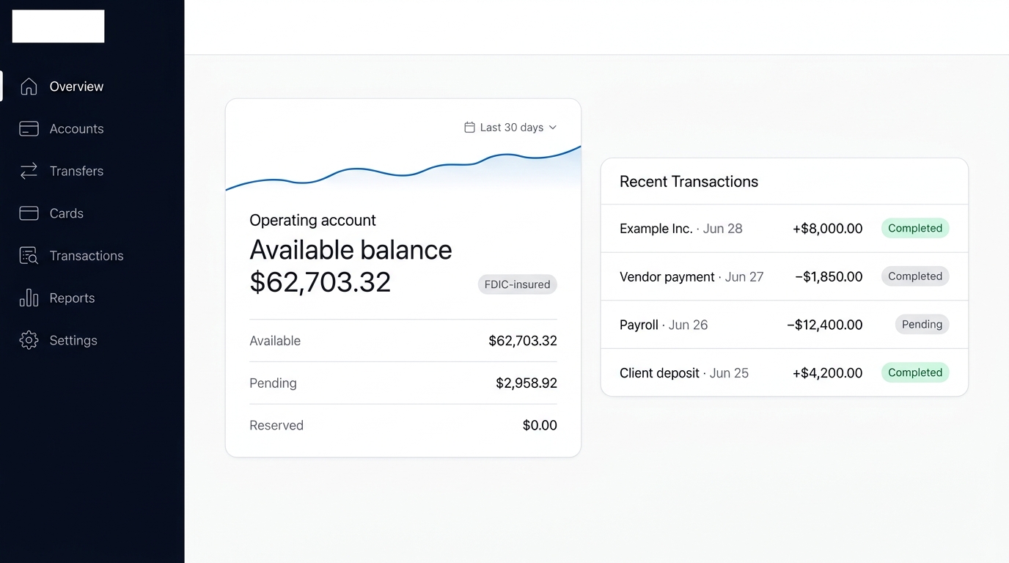The height and width of the screenshot is (563, 1009).
Task: Click the FDIC-insured badge
Action: tap(518, 284)
